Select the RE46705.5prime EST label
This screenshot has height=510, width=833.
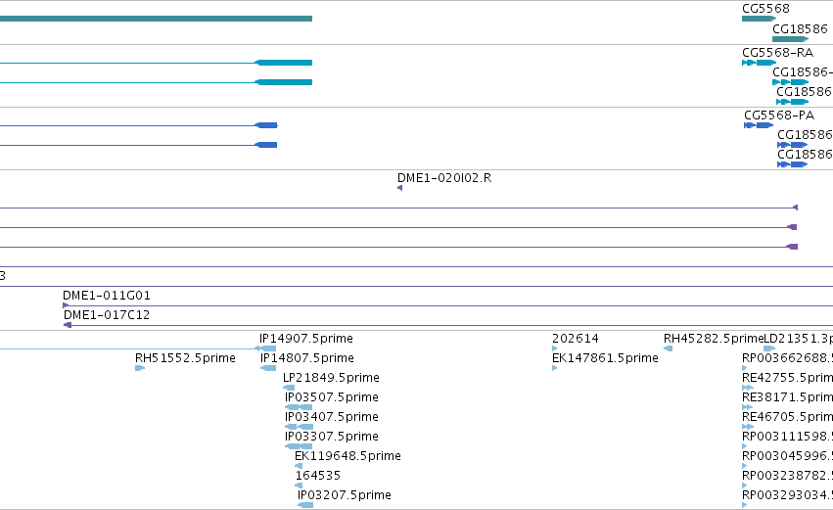coord(787,417)
